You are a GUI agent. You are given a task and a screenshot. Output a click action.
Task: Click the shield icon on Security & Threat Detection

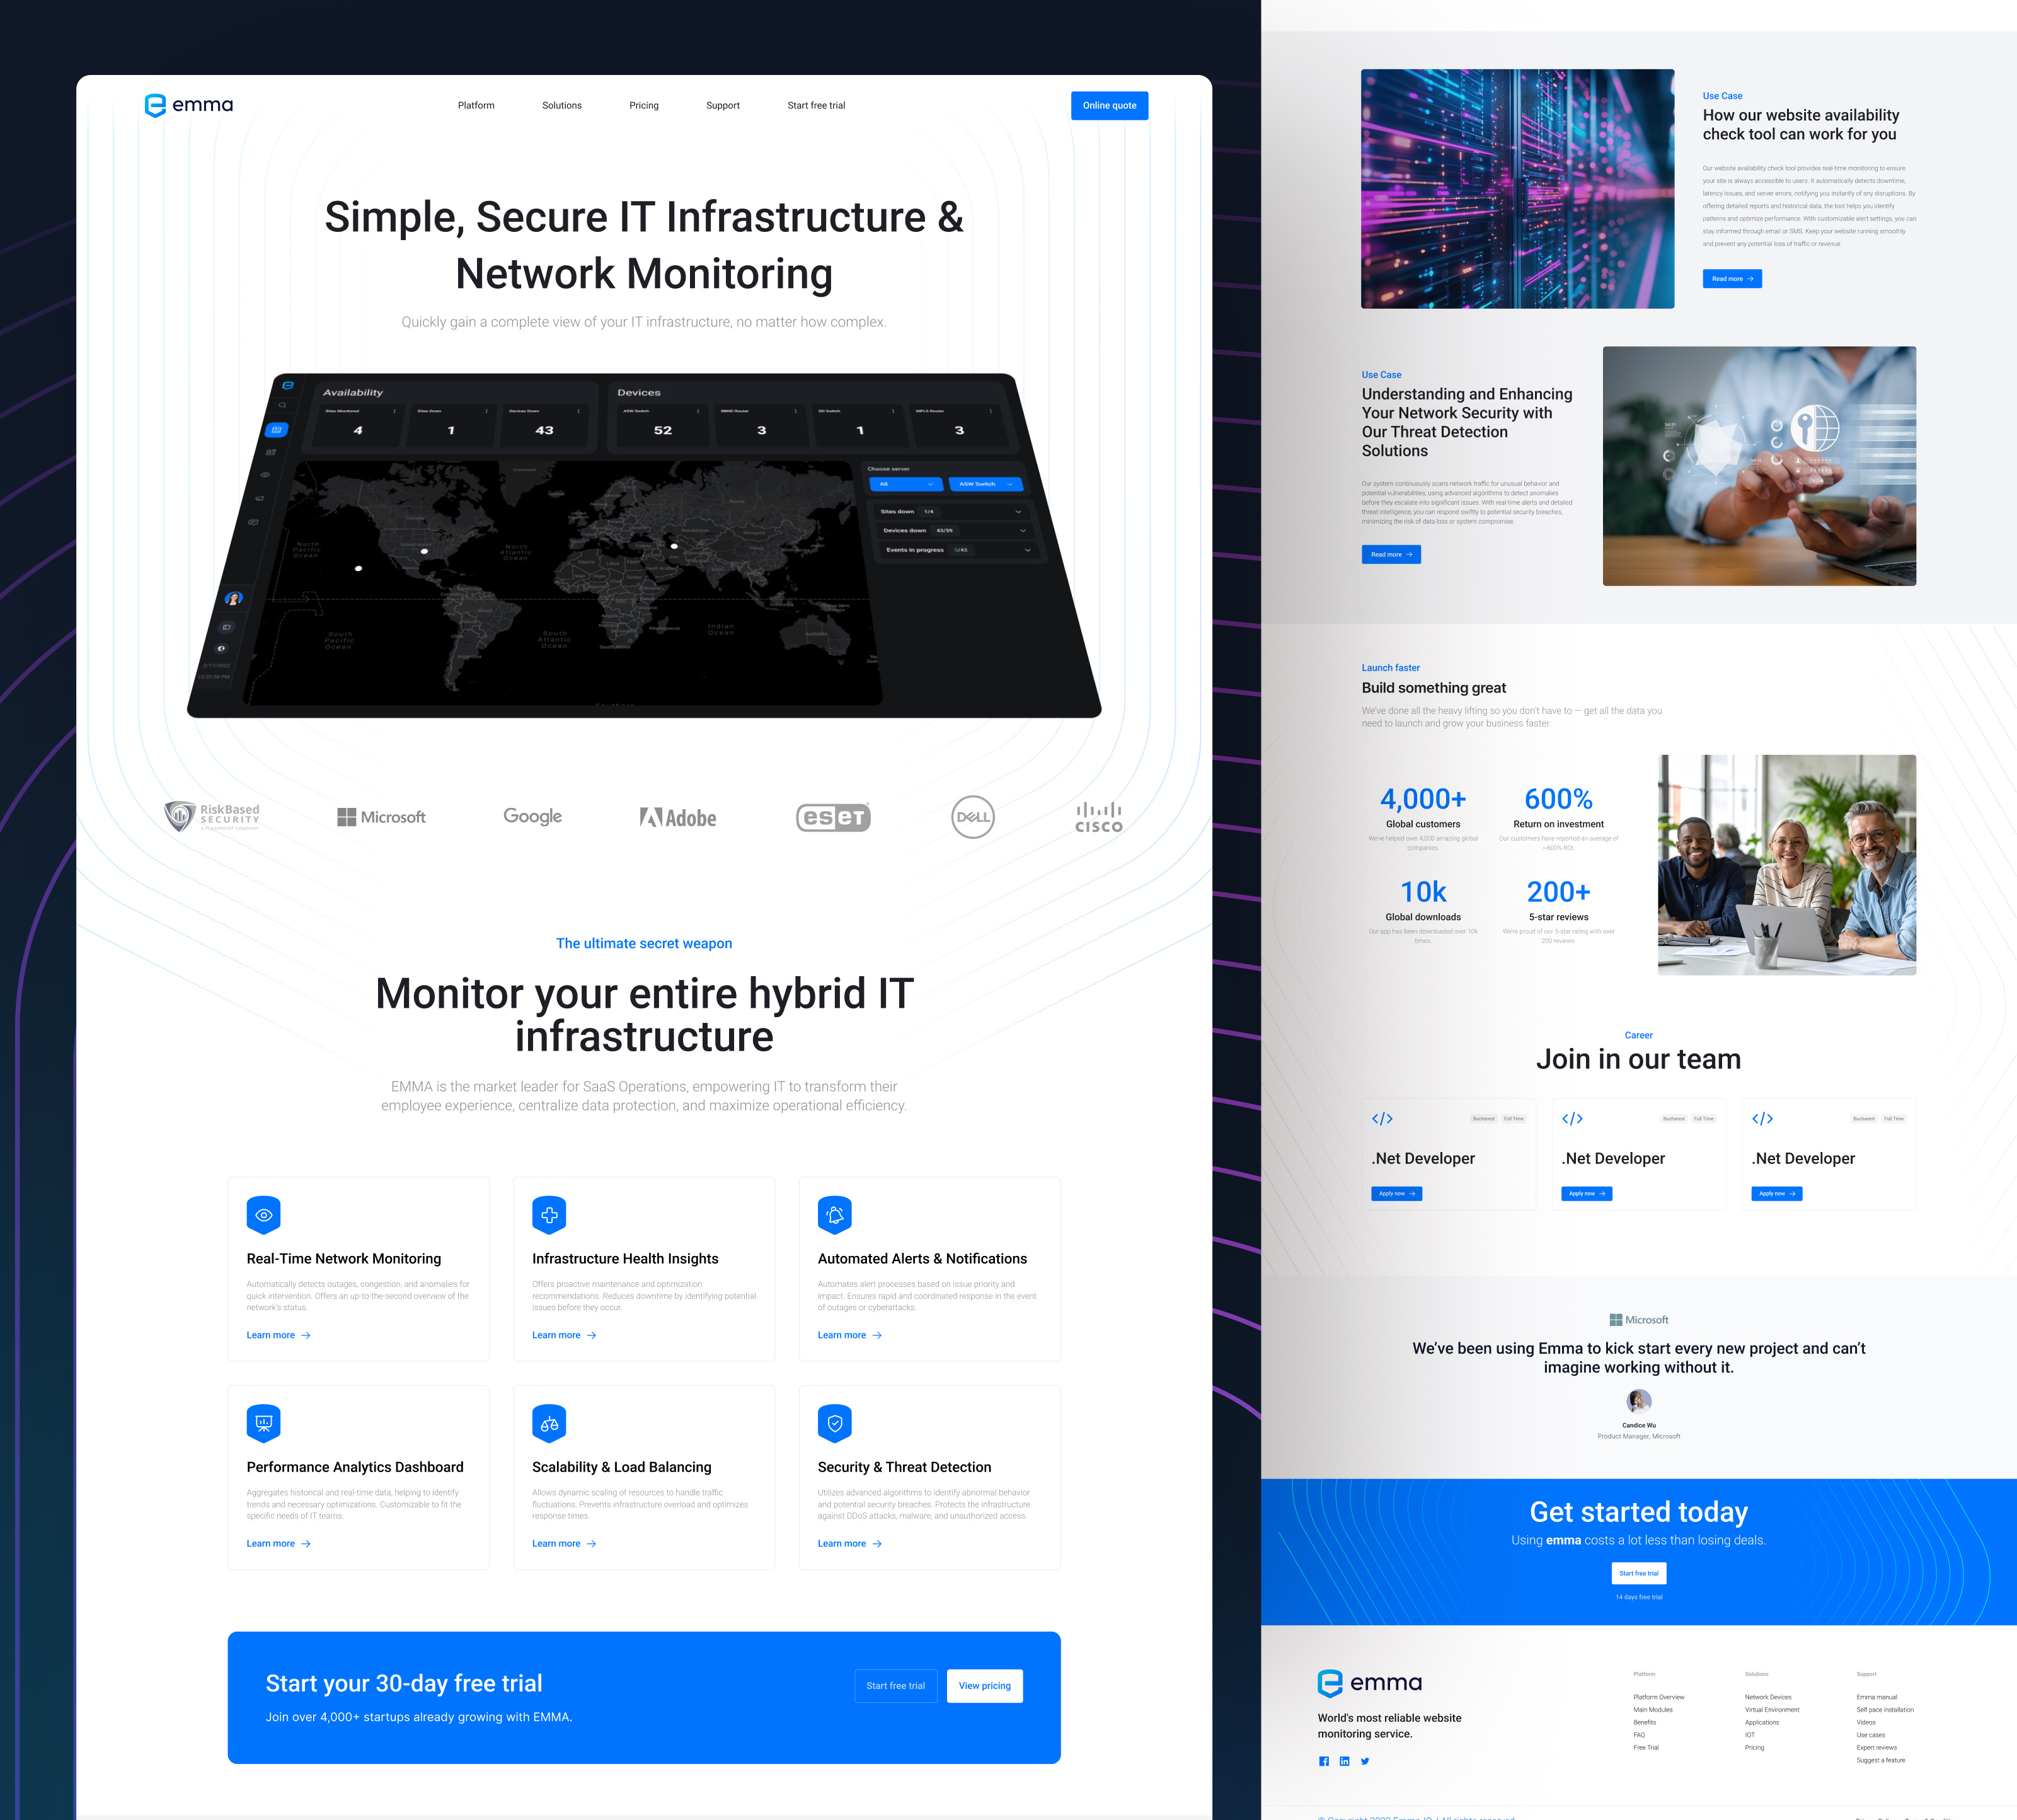[x=835, y=1424]
